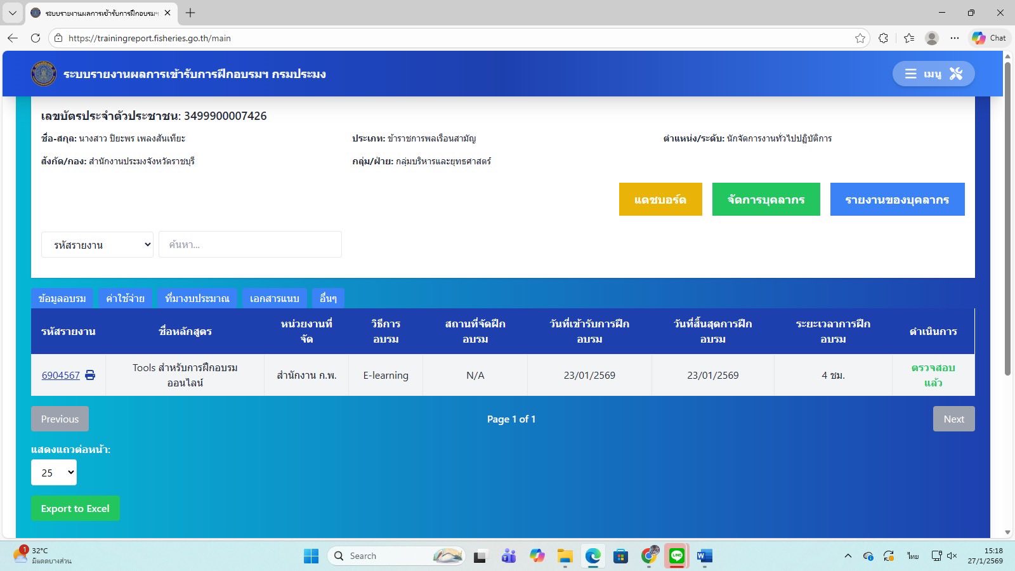
Task: Click the printer icon beside report 6904567
Action: (90, 375)
